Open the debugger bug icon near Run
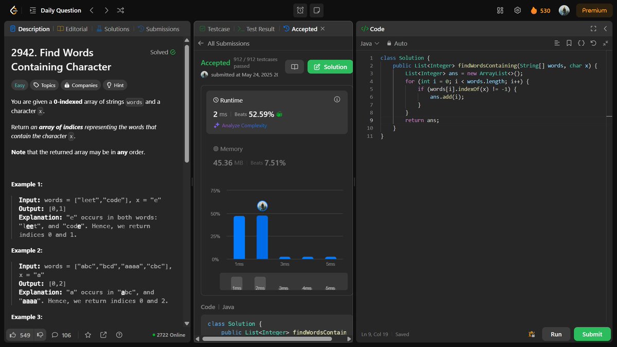 (532, 334)
